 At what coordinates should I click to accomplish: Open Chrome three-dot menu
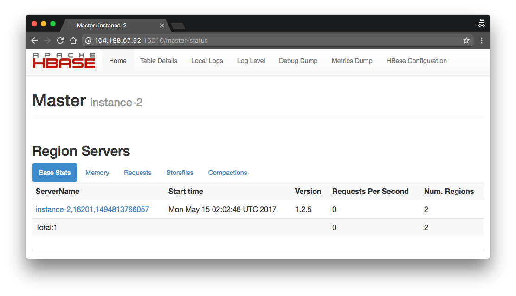pos(482,40)
